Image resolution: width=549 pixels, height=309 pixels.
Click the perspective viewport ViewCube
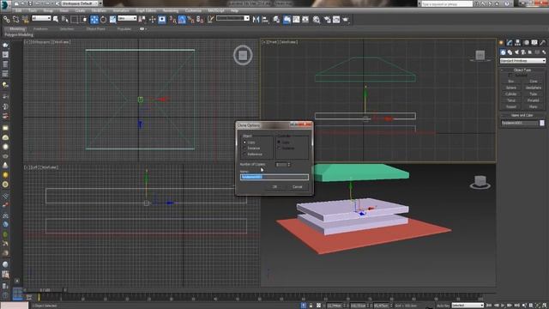(480, 182)
